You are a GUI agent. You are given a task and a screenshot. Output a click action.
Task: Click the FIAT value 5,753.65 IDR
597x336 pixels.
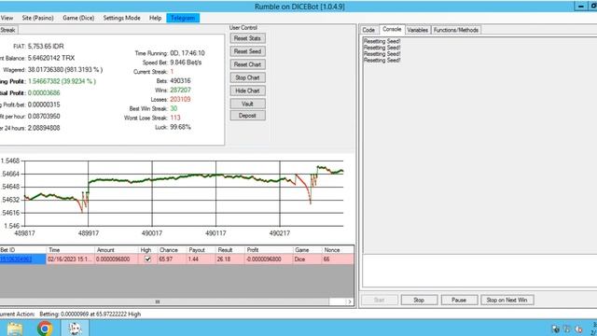tap(46, 47)
